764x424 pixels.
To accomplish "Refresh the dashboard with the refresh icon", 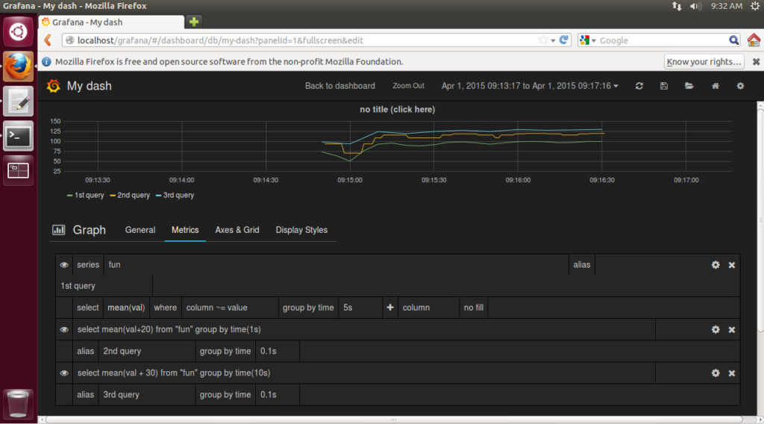I will 639,86.
